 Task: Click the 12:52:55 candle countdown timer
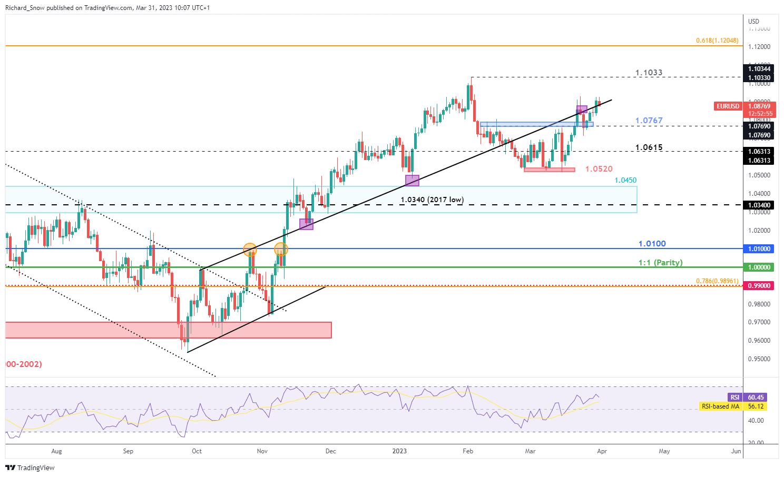[x=759, y=114]
